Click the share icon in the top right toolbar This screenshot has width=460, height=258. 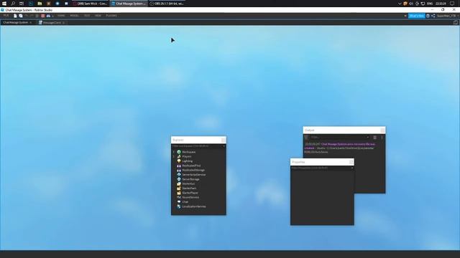pos(433,16)
